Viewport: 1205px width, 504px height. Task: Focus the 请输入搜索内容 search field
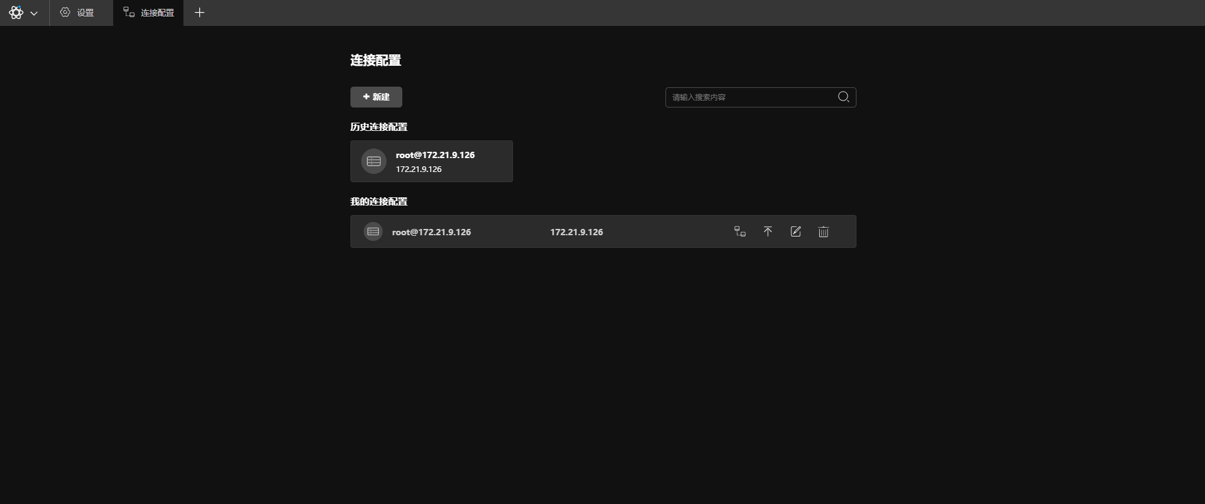750,97
